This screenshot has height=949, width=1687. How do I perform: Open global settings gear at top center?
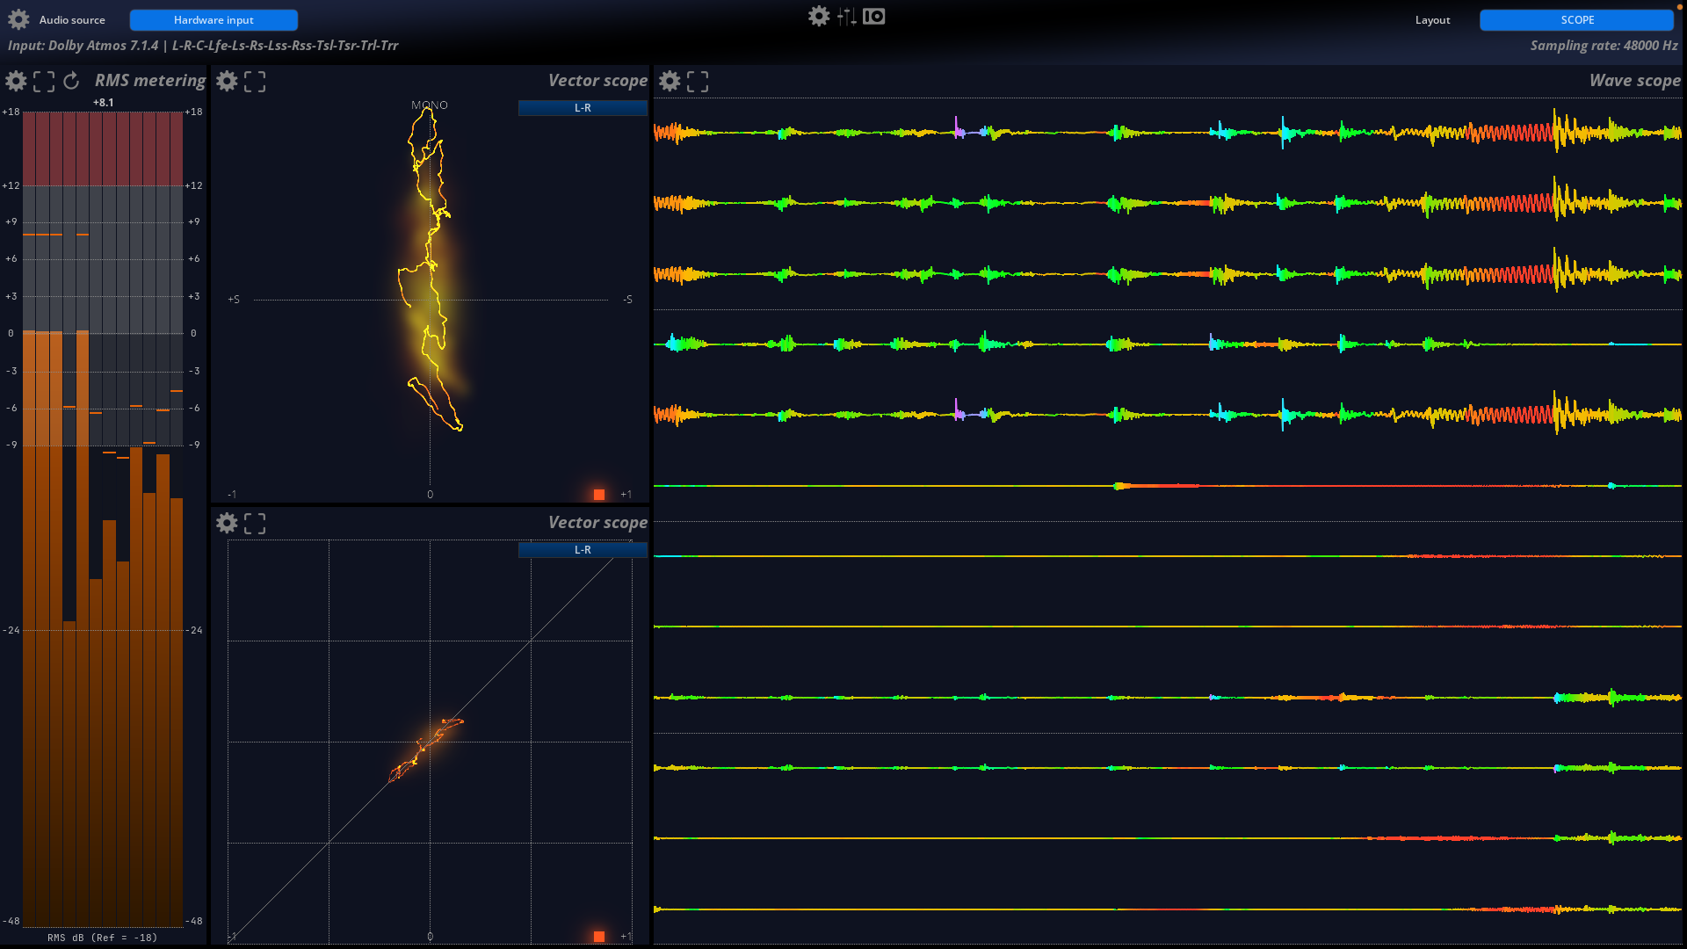coord(818,16)
